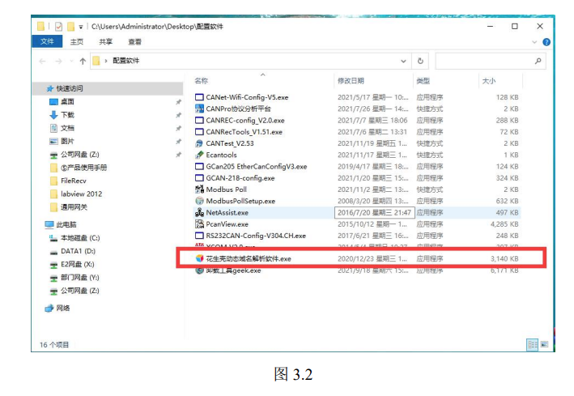Expand the ribbon with the chevron
574x396 pixels.
534,42
